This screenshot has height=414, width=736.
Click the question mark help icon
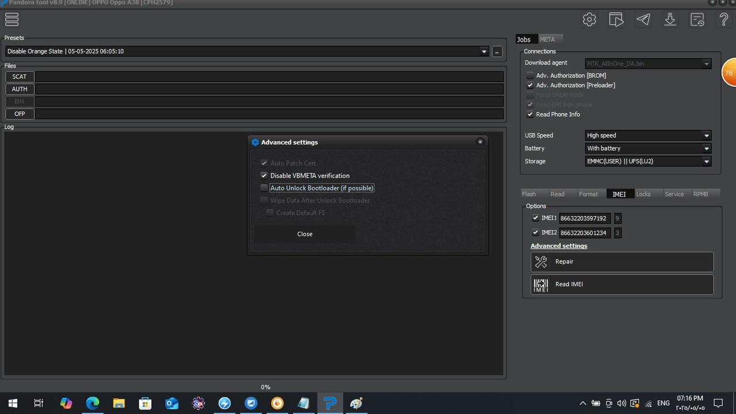[x=724, y=20]
